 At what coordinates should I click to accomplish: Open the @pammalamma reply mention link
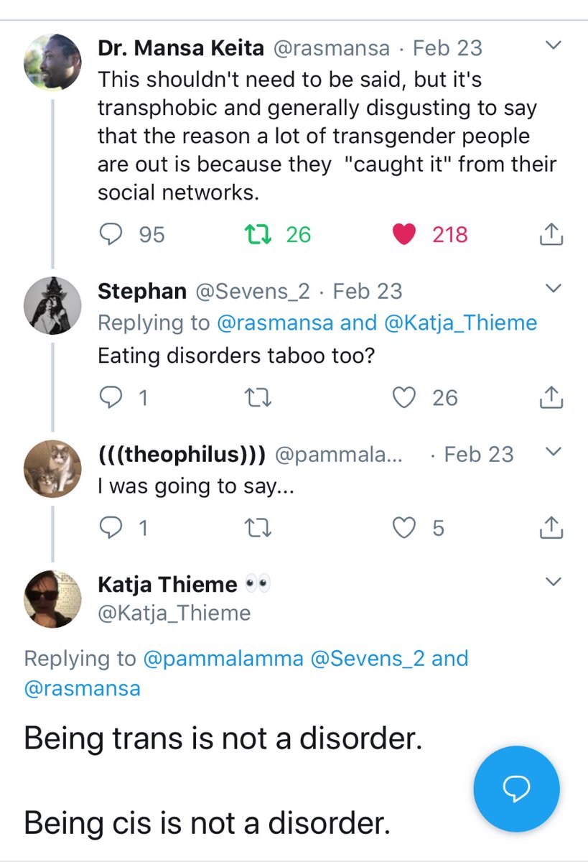pos(223,658)
